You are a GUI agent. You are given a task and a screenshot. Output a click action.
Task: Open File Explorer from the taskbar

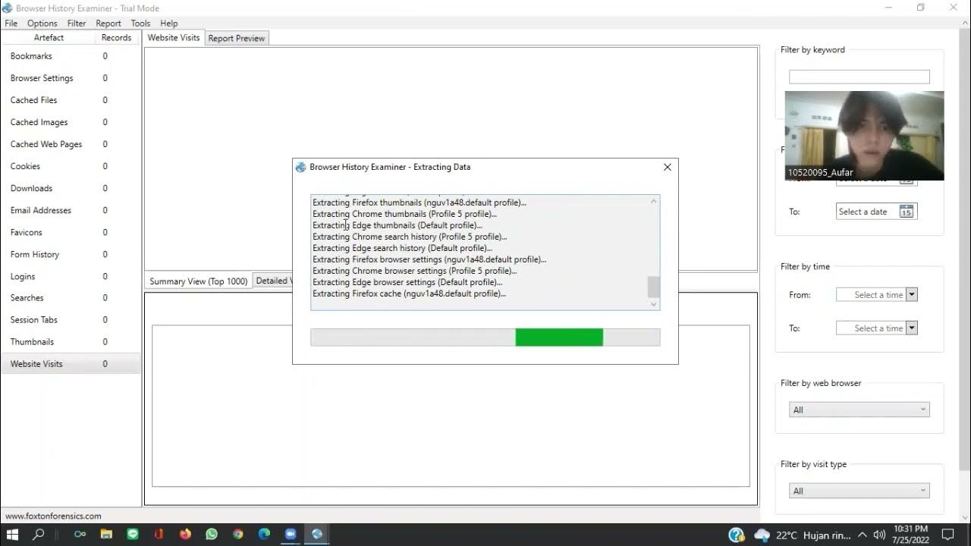pos(106,534)
